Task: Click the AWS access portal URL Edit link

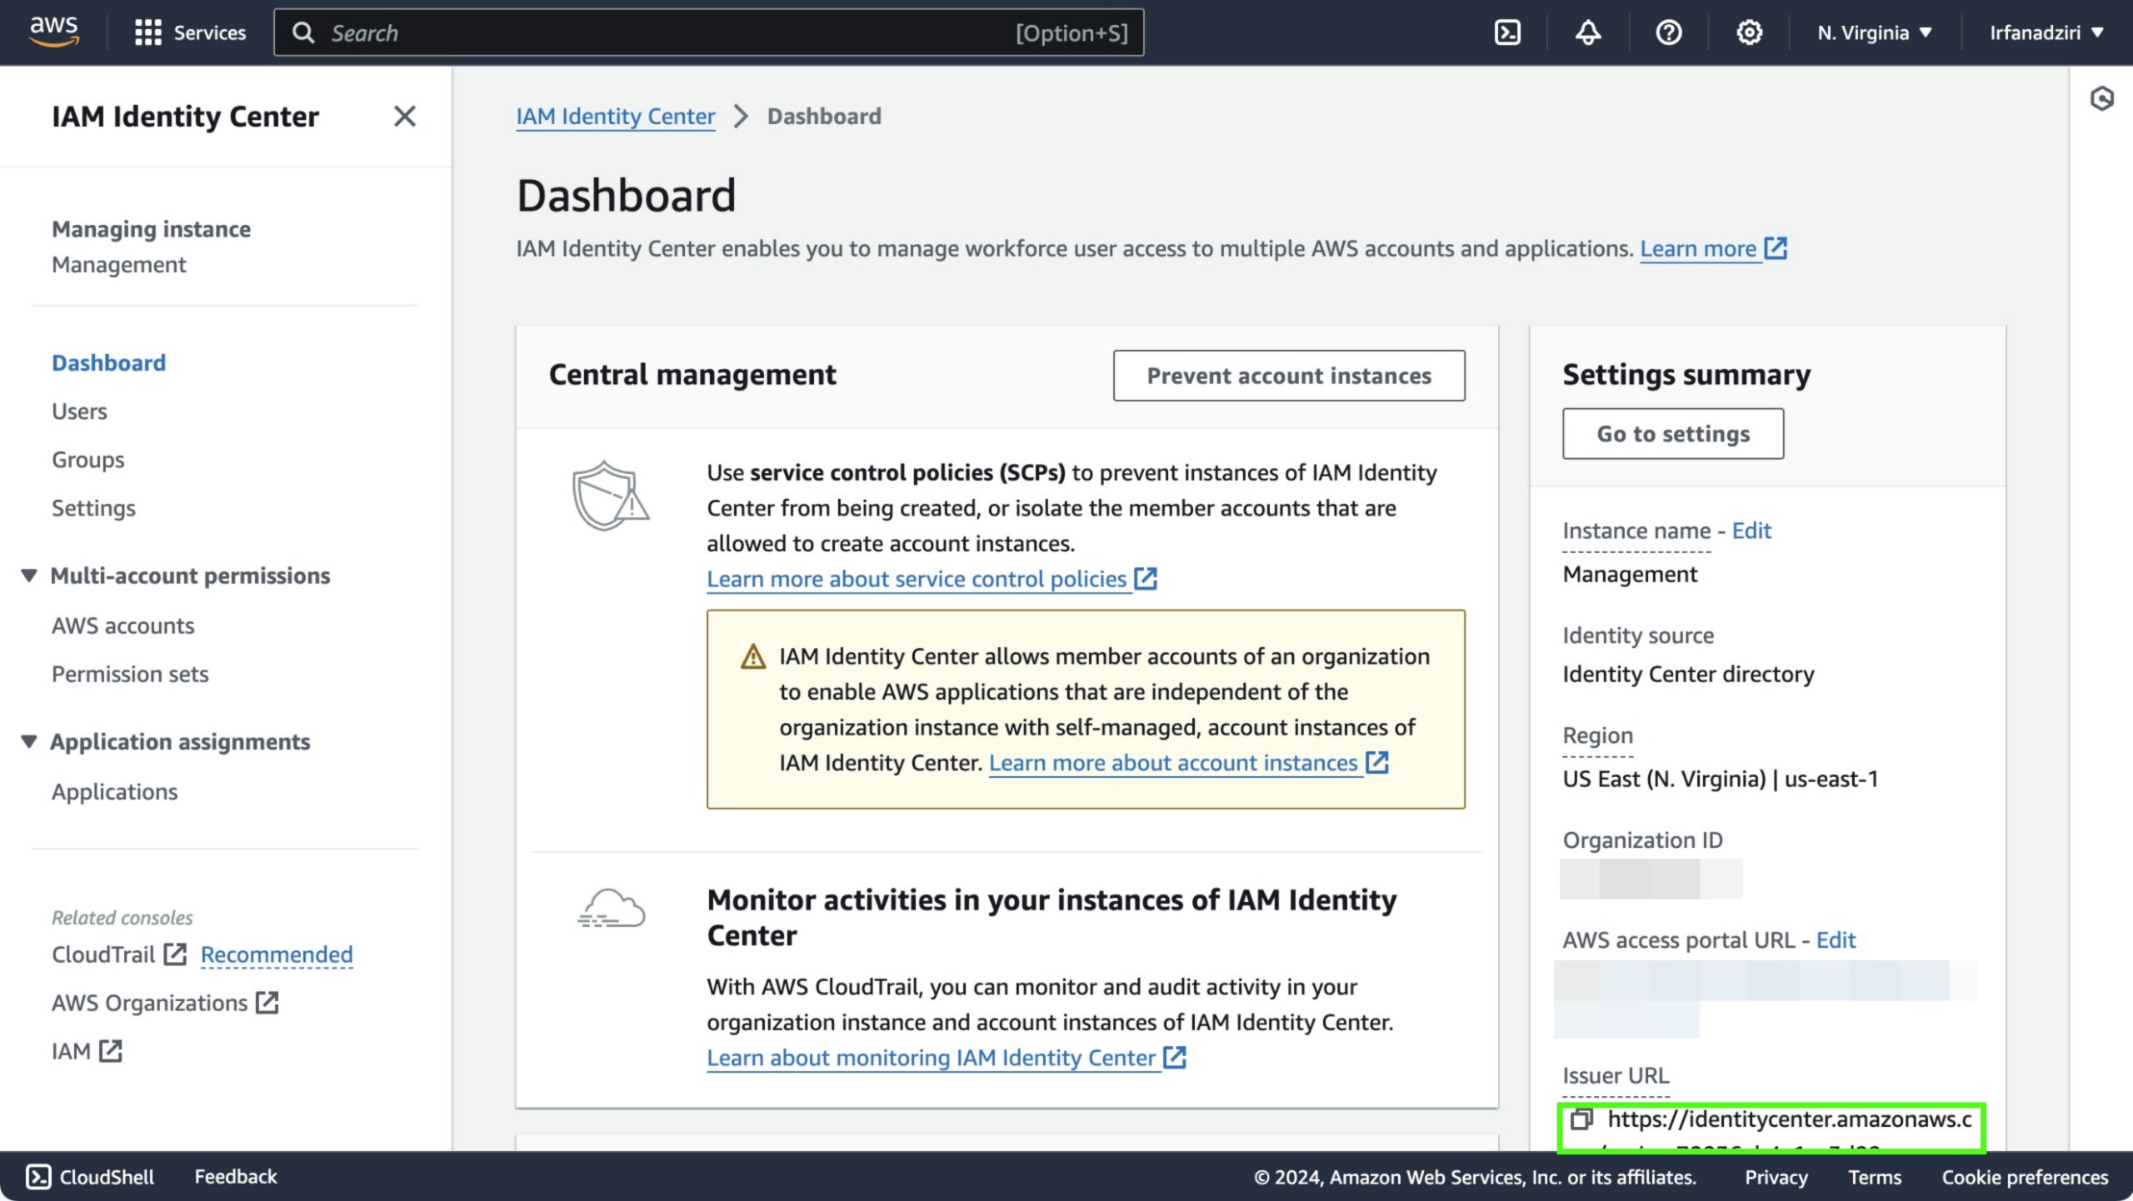Action: [x=1834, y=939]
